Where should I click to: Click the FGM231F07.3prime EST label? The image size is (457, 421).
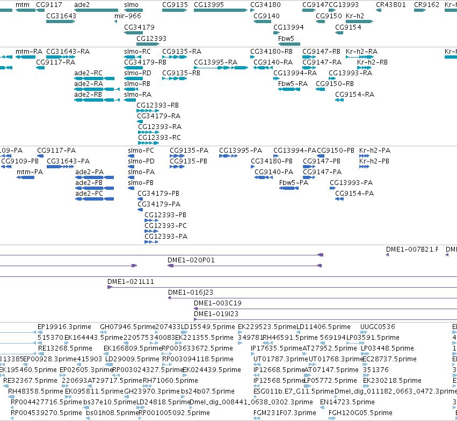coord(285,413)
